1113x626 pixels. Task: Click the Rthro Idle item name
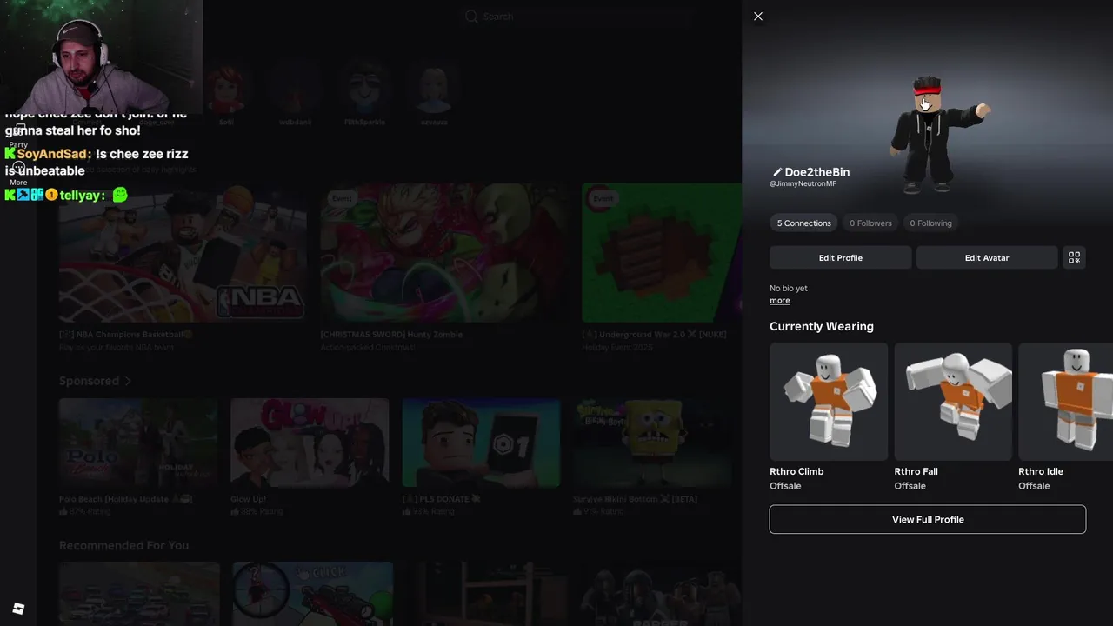pos(1041,471)
